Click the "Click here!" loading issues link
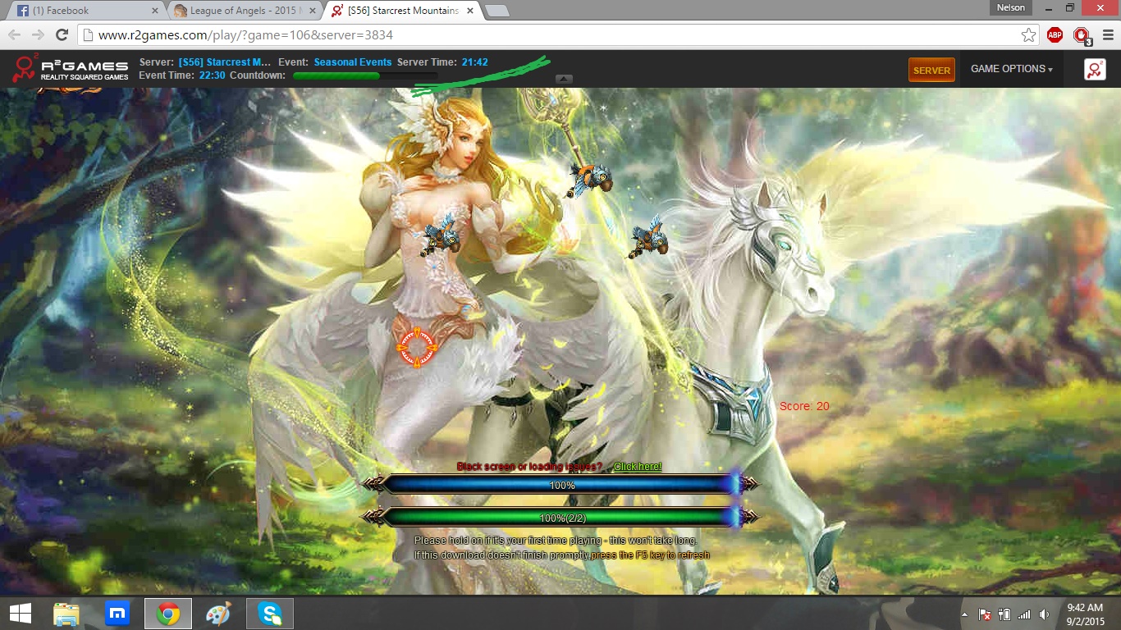The height and width of the screenshot is (630, 1121). point(637,467)
